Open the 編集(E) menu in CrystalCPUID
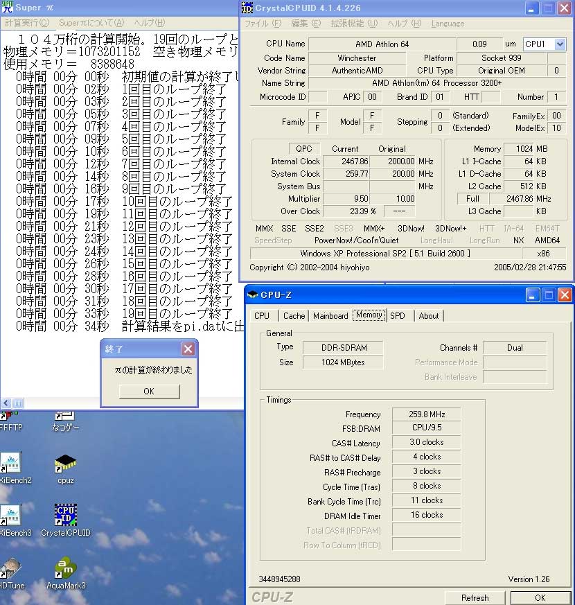The height and width of the screenshot is (605, 575). tap(306, 24)
